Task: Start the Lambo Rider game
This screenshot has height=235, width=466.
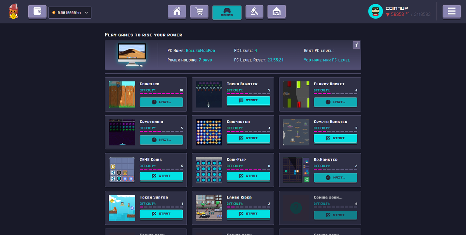Action: [x=248, y=214]
